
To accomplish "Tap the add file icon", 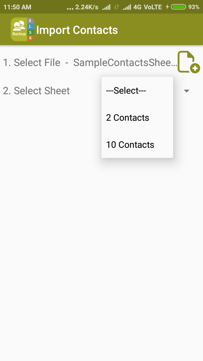I will pyautogui.click(x=189, y=62).
